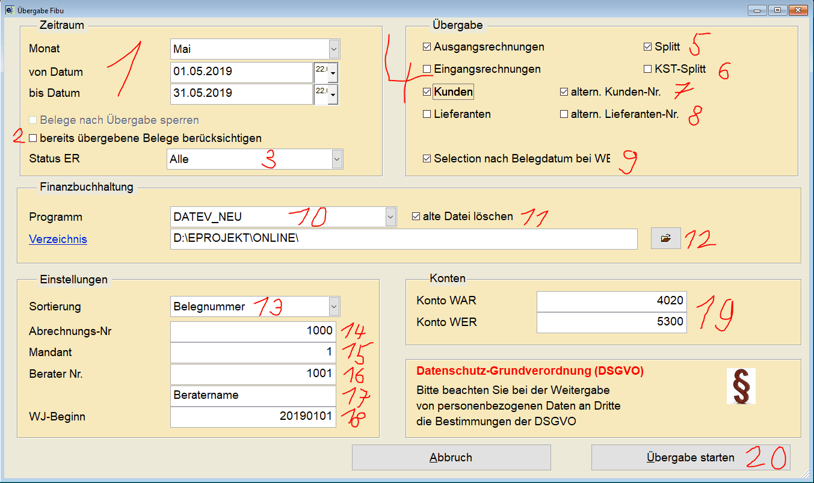
Task: Toggle the Ausgangsrechnungen checkbox
Action: point(427,46)
